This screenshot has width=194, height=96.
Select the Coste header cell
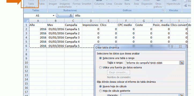pos(144,25)
